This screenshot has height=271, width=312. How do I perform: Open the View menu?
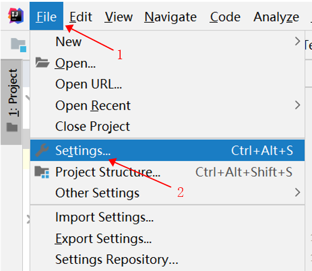pyautogui.click(x=119, y=17)
